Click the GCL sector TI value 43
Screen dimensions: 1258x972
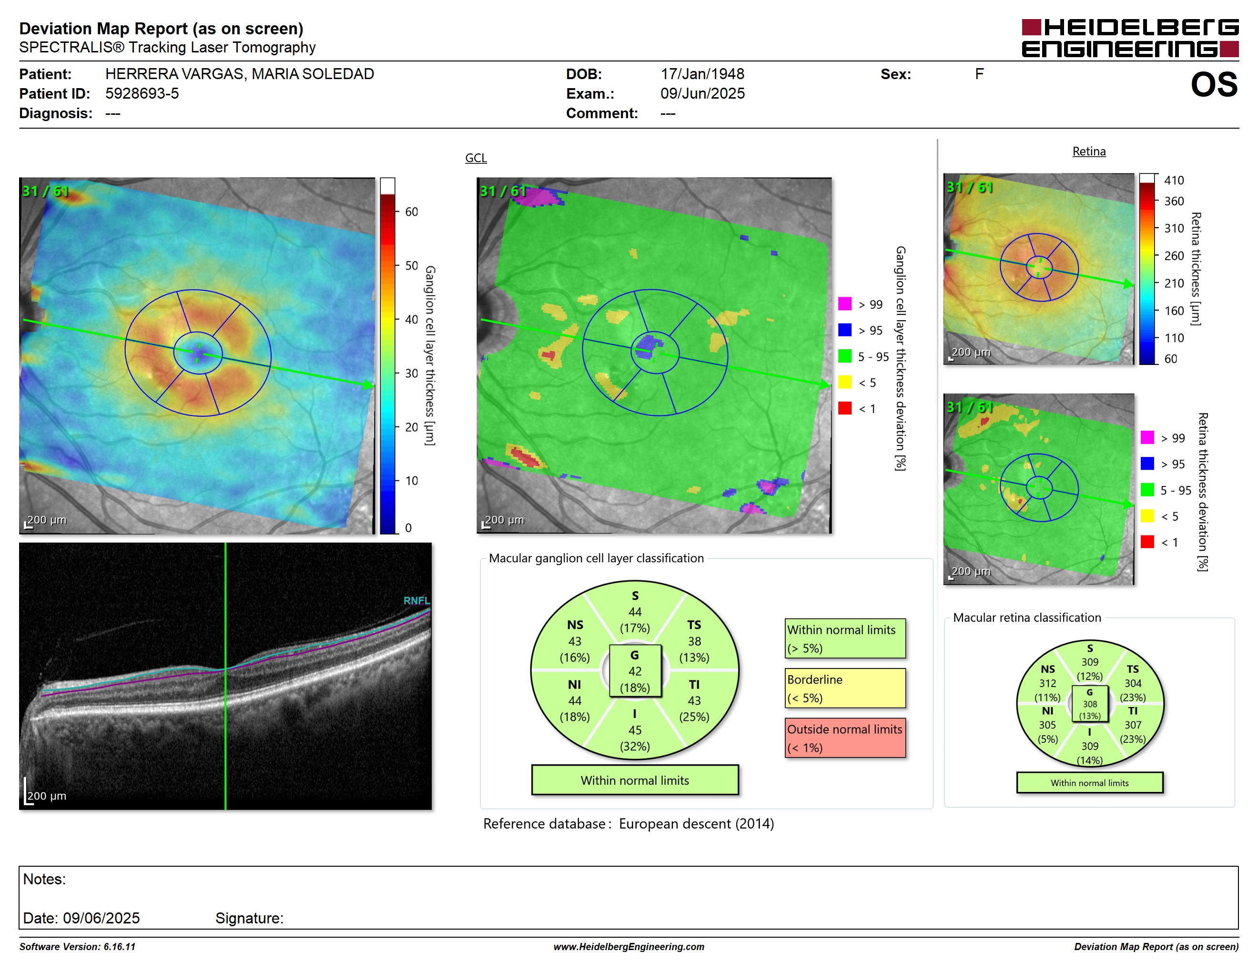694,701
